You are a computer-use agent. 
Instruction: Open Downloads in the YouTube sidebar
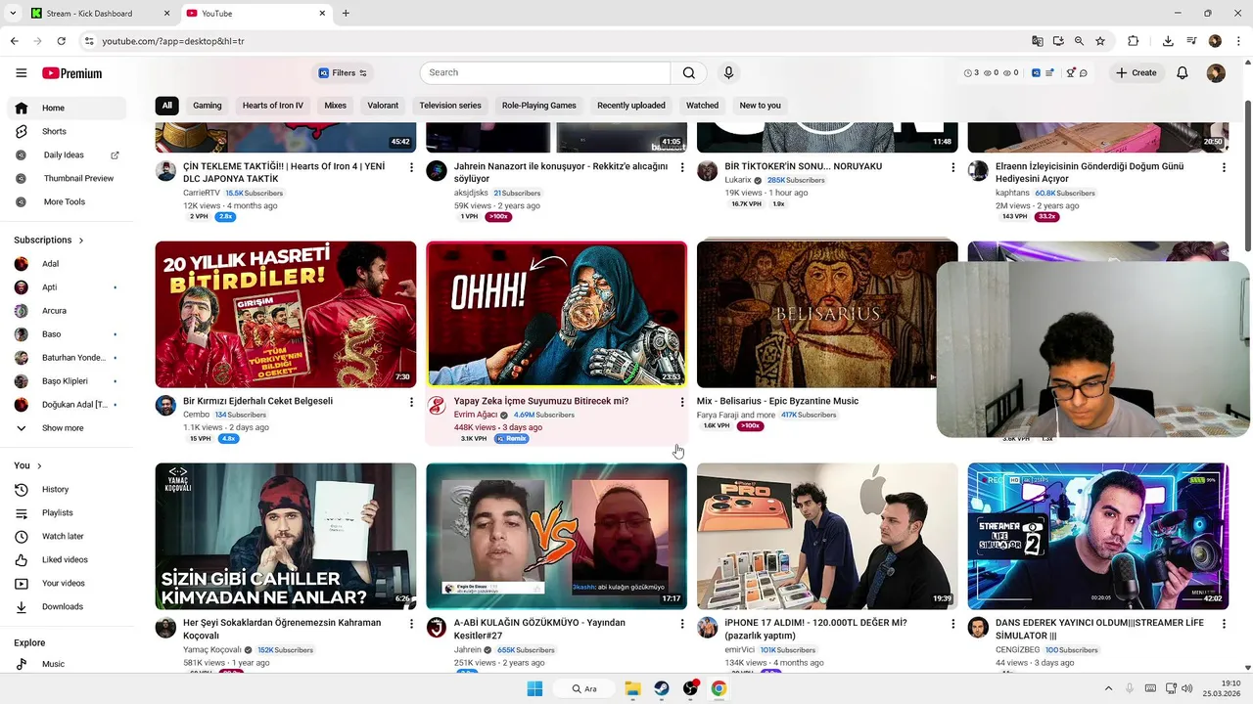click(x=67, y=606)
